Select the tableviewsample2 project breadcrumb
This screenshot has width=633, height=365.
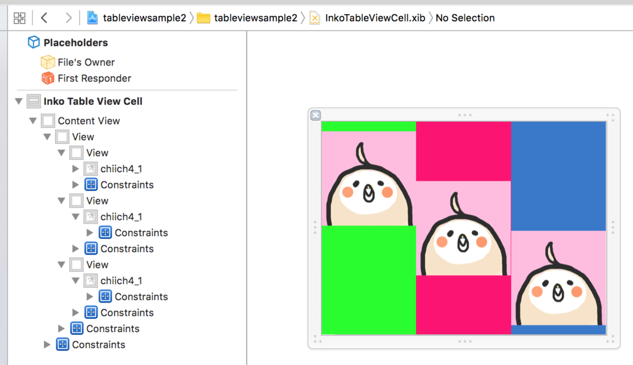click(145, 18)
